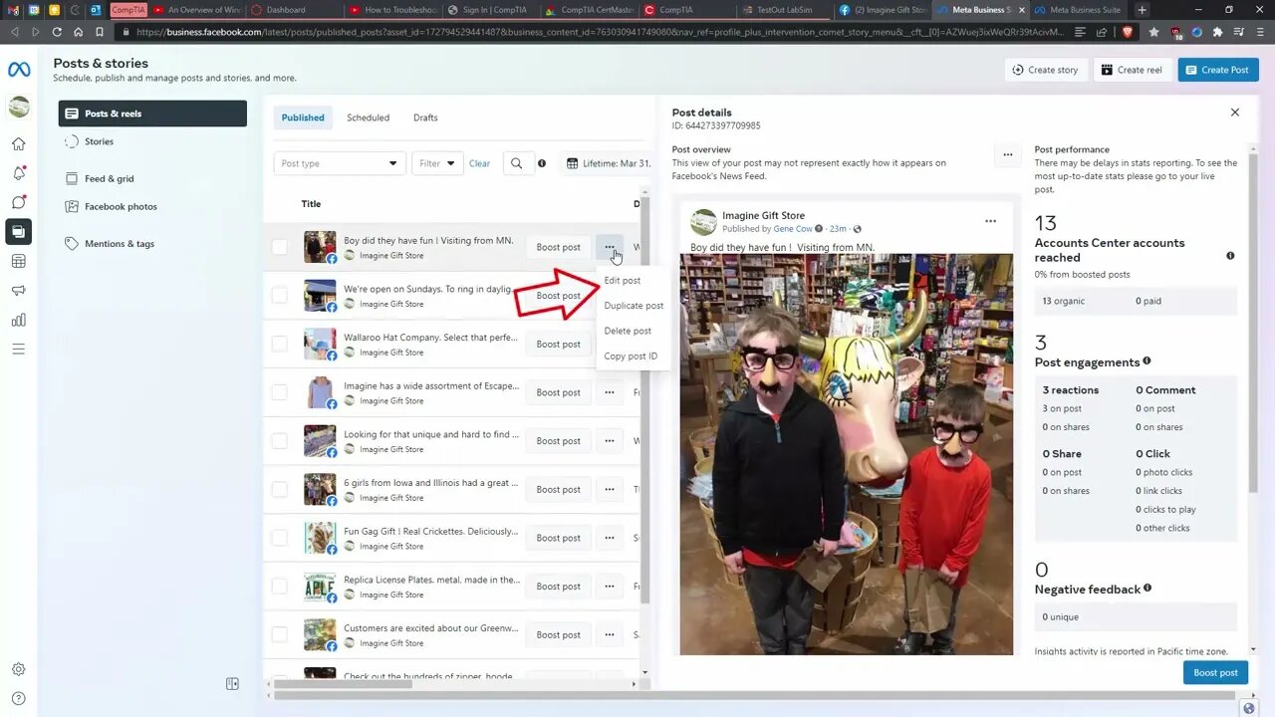Open Stories in the left navigation

pos(152,141)
